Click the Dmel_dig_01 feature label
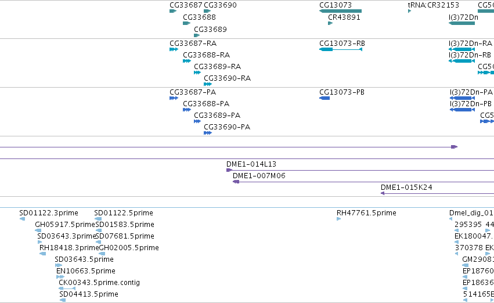This screenshot has height=303, width=494. pos(471,212)
